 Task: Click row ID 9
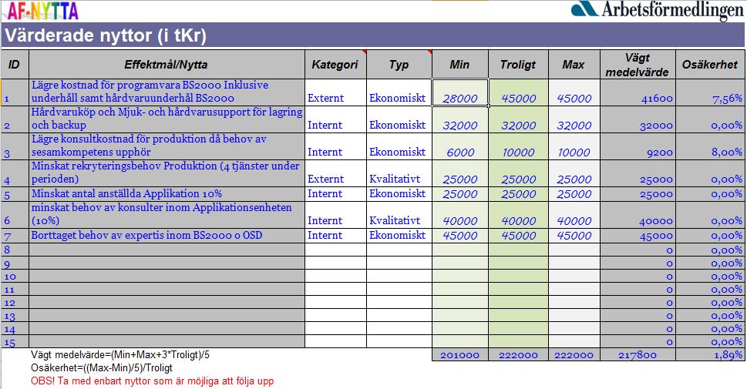[15, 263]
